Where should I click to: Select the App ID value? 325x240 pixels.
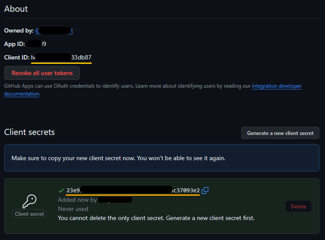click(x=36, y=44)
